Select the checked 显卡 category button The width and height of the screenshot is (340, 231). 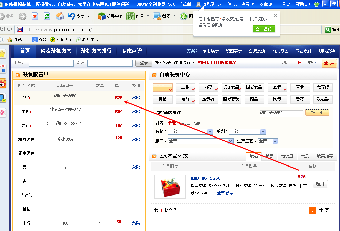277,87
